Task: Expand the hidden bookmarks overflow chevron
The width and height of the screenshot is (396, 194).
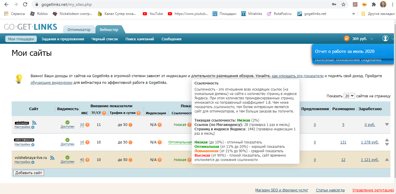Action: [354, 14]
